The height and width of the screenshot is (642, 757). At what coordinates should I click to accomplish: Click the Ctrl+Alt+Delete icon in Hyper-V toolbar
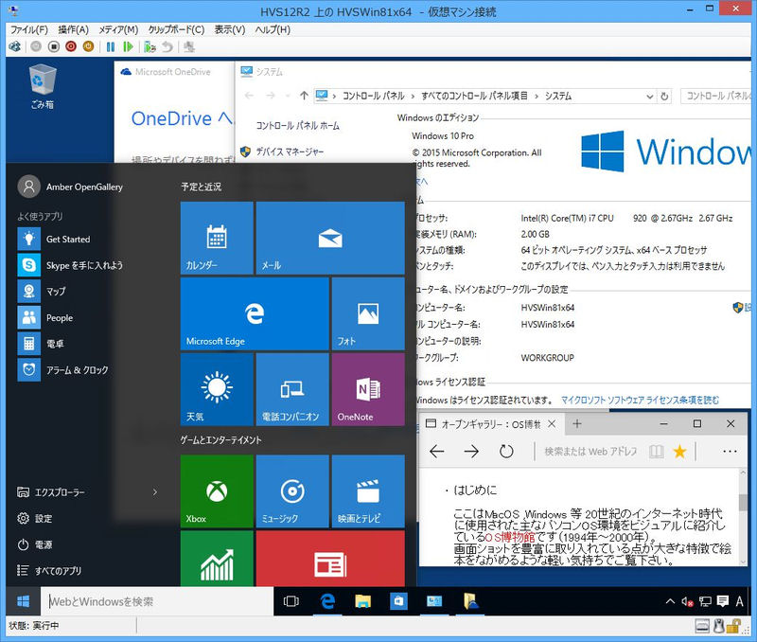click(x=15, y=46)
